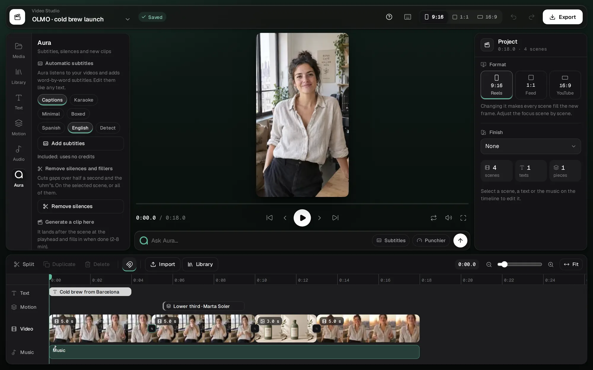Click the Ask Aura input field
The image size is (593, 370).
[259, 240]
